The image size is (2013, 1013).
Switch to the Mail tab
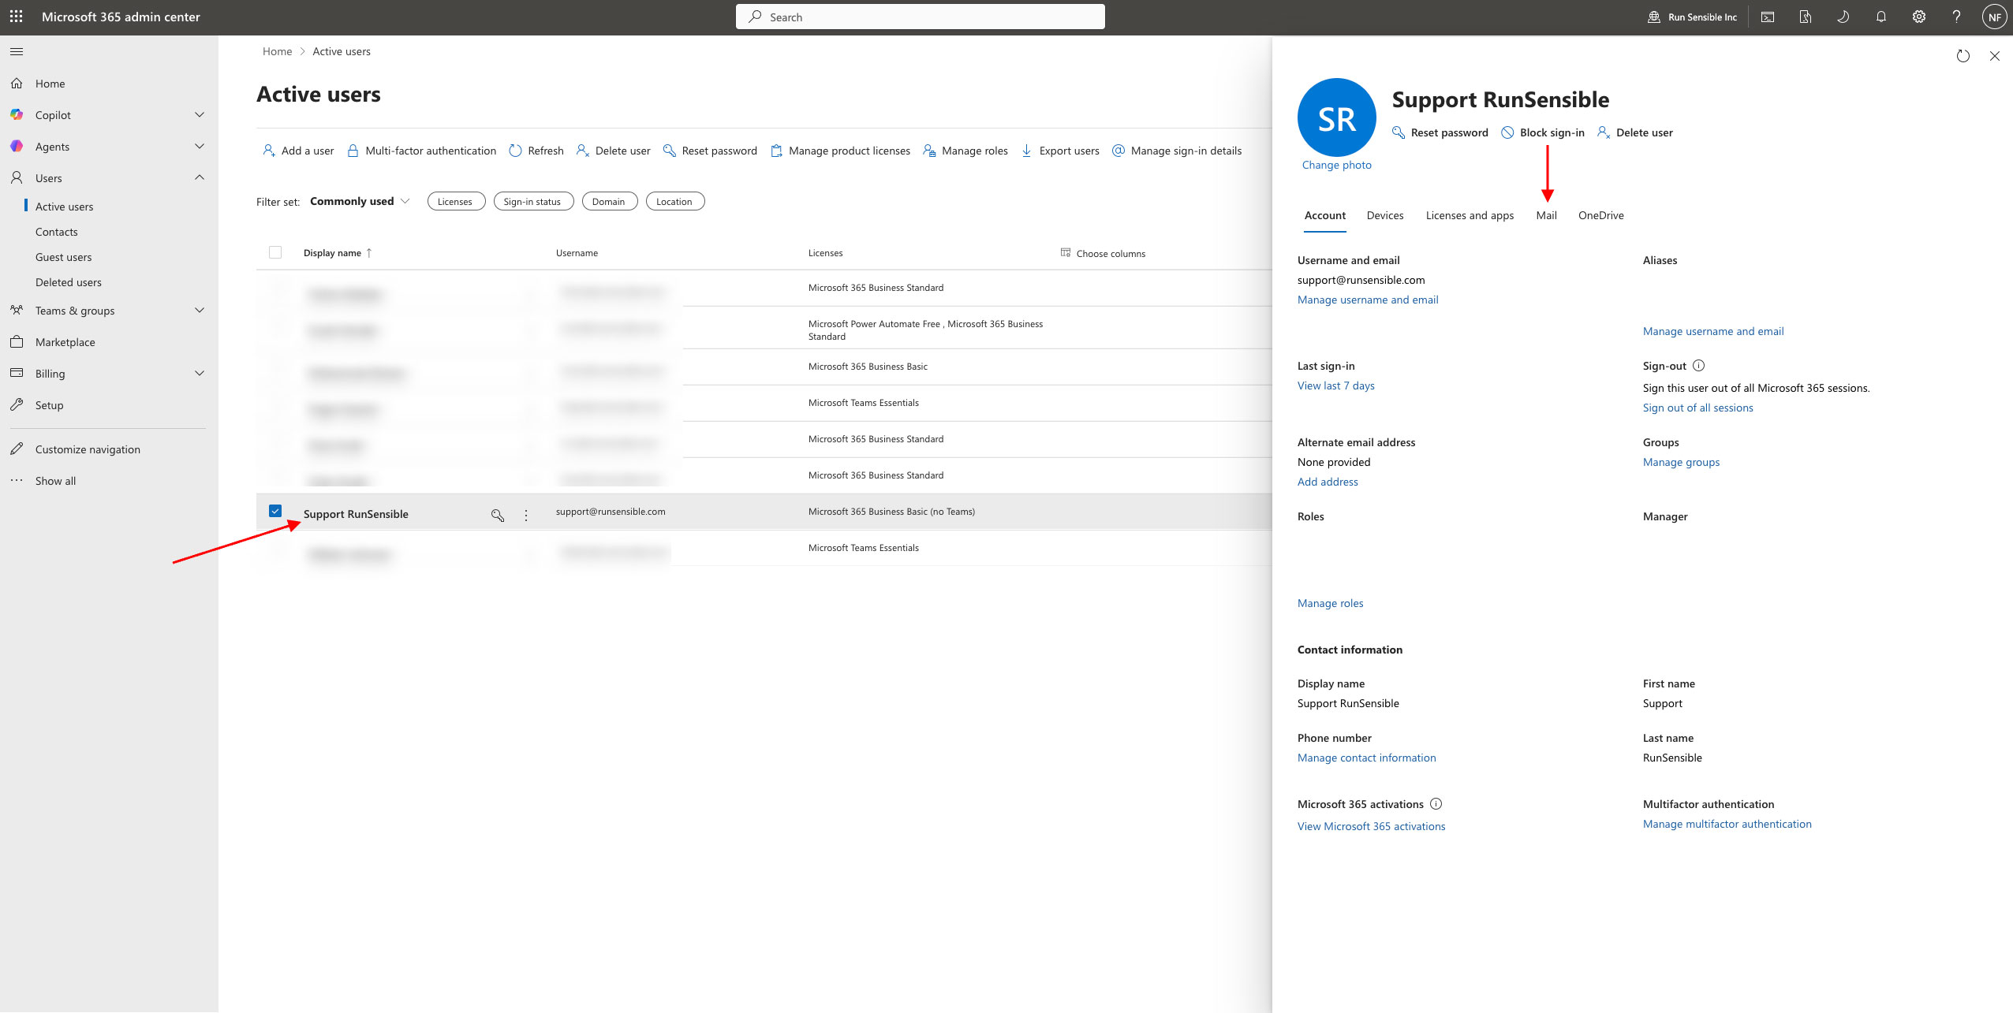(1546, 215)
